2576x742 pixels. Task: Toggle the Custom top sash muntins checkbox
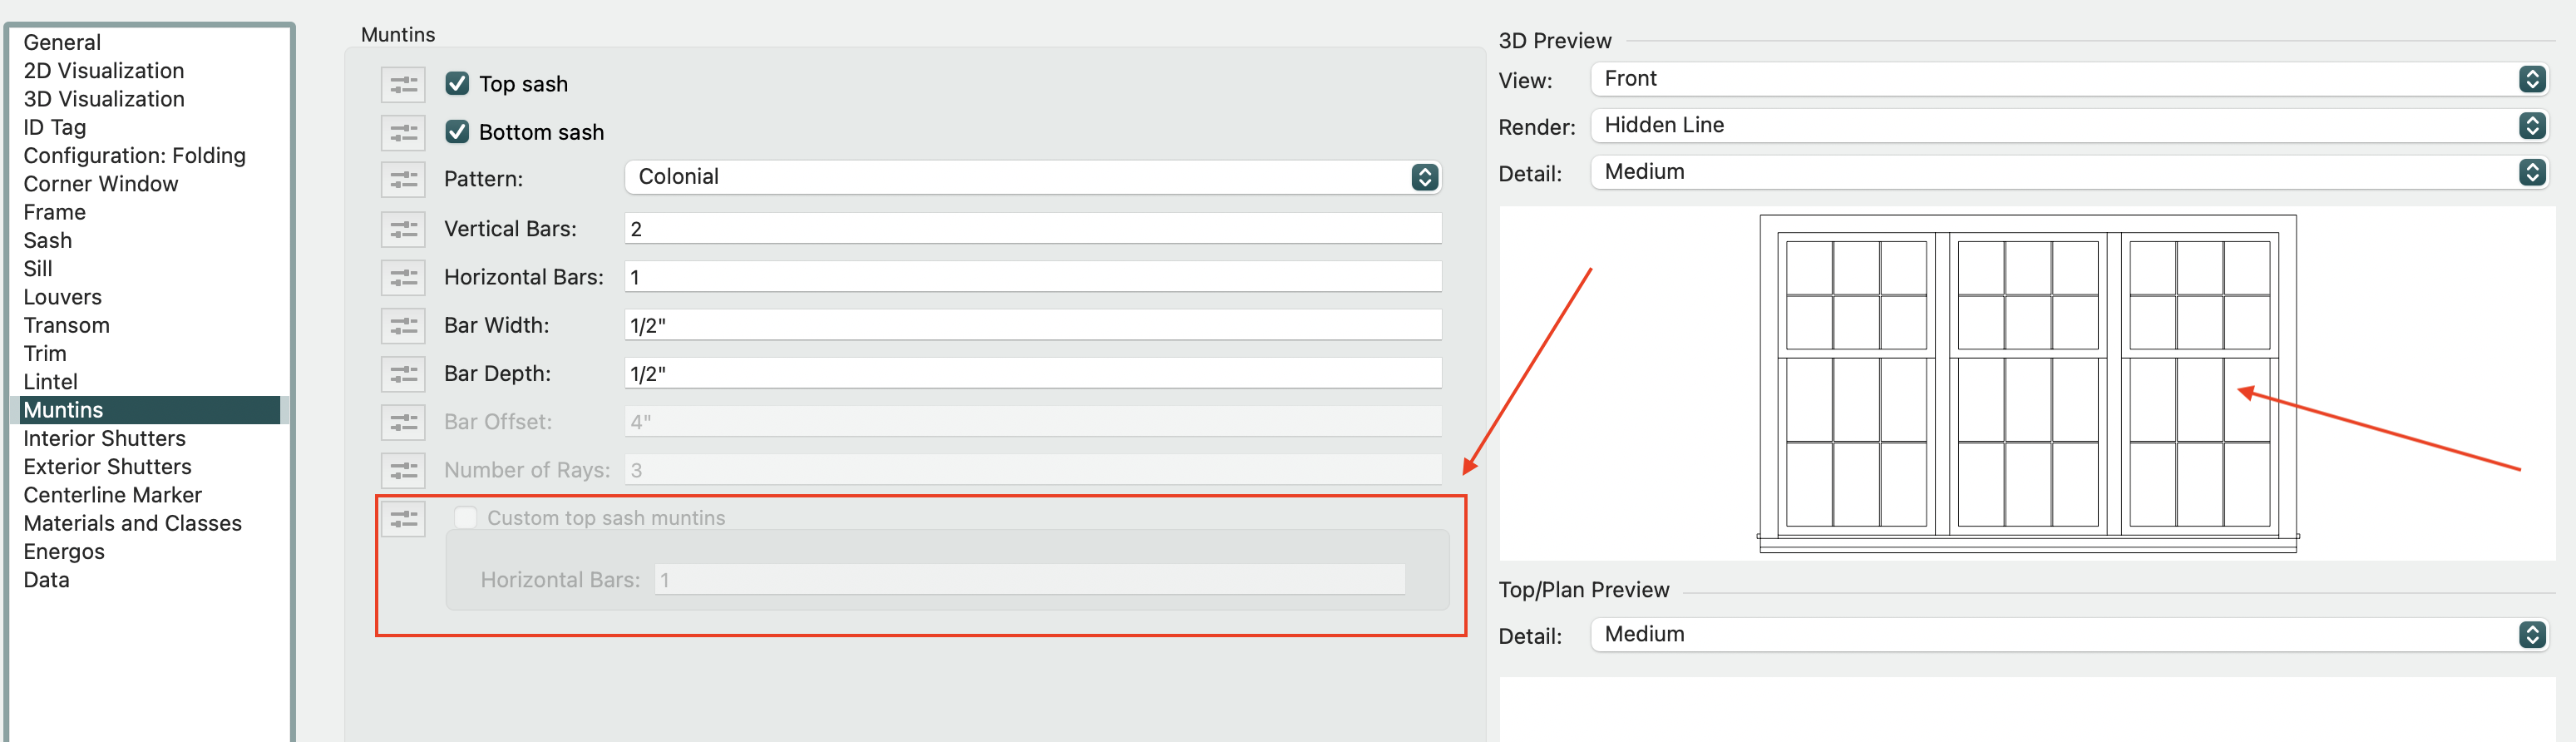pos(465,518)
